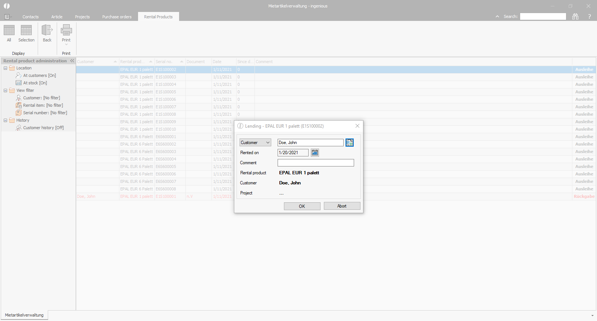Open the Customer type dropdown in dialog
Screen dimensions: 597x321
tap(255, 143)
